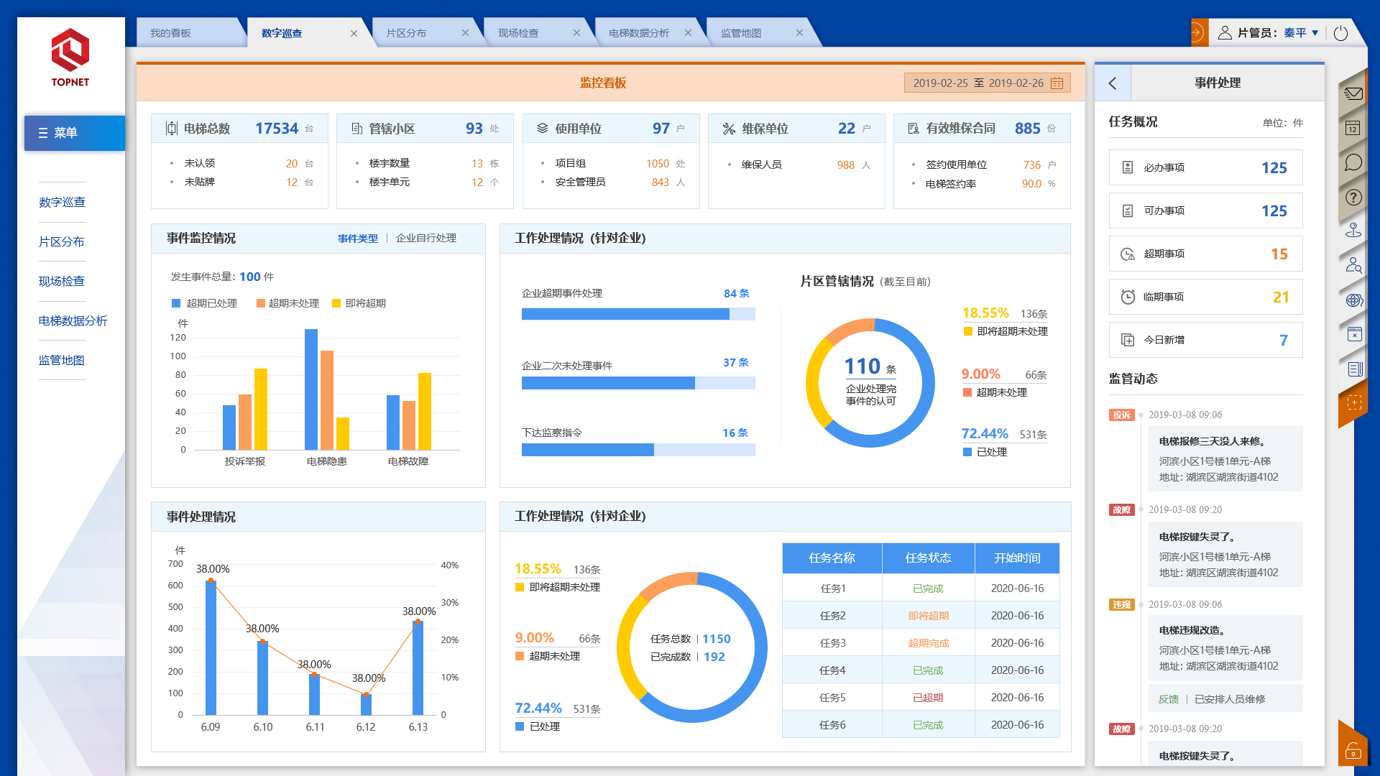The height and width of the screenshot is (776, 1380).
Task: Click the 企业超期事件处理 progress bar
Action: [638, 314]
